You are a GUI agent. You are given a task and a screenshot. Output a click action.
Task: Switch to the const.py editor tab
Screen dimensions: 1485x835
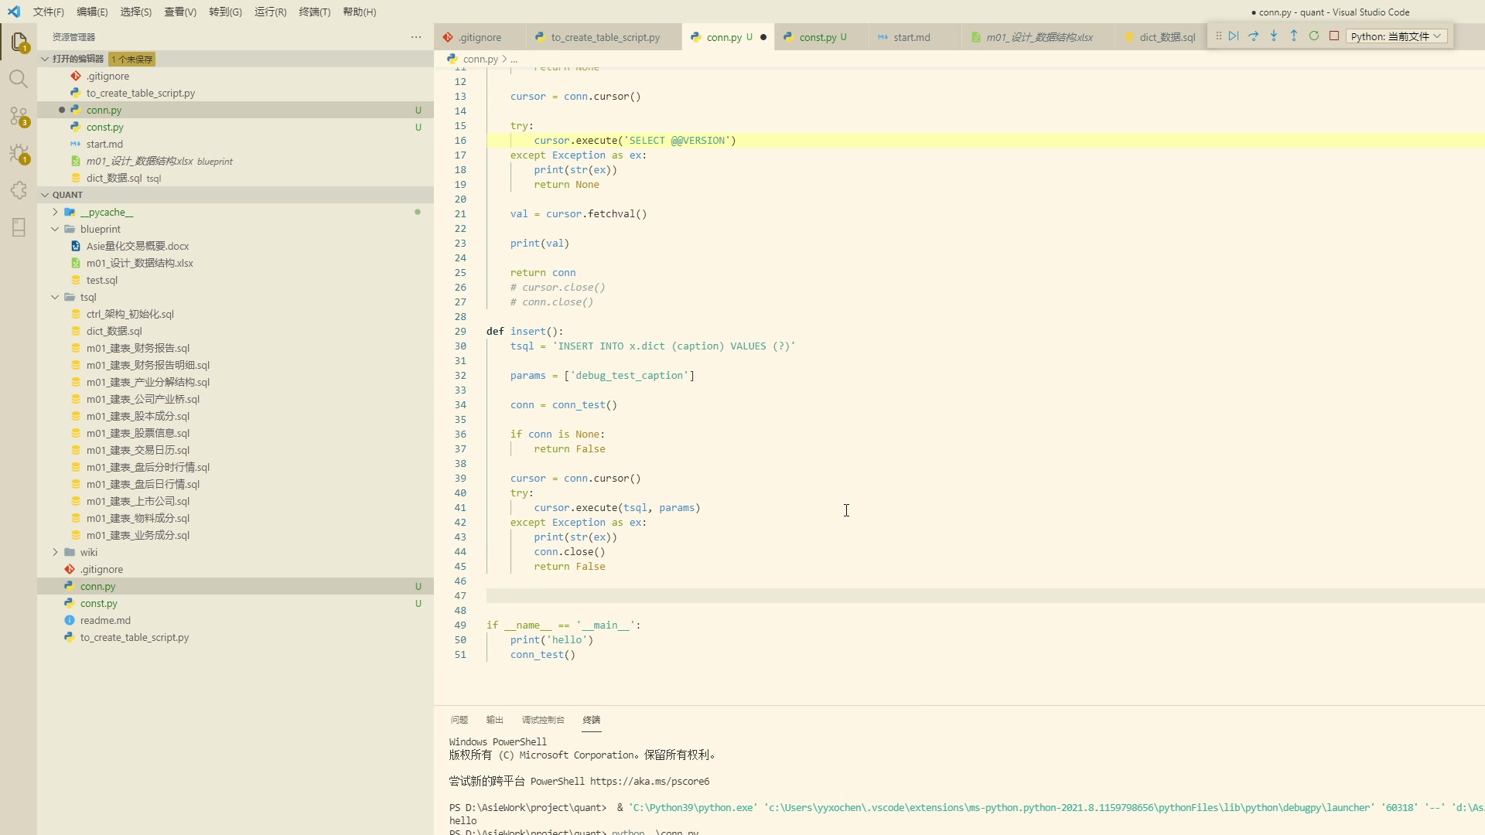(x=821, y=37)
